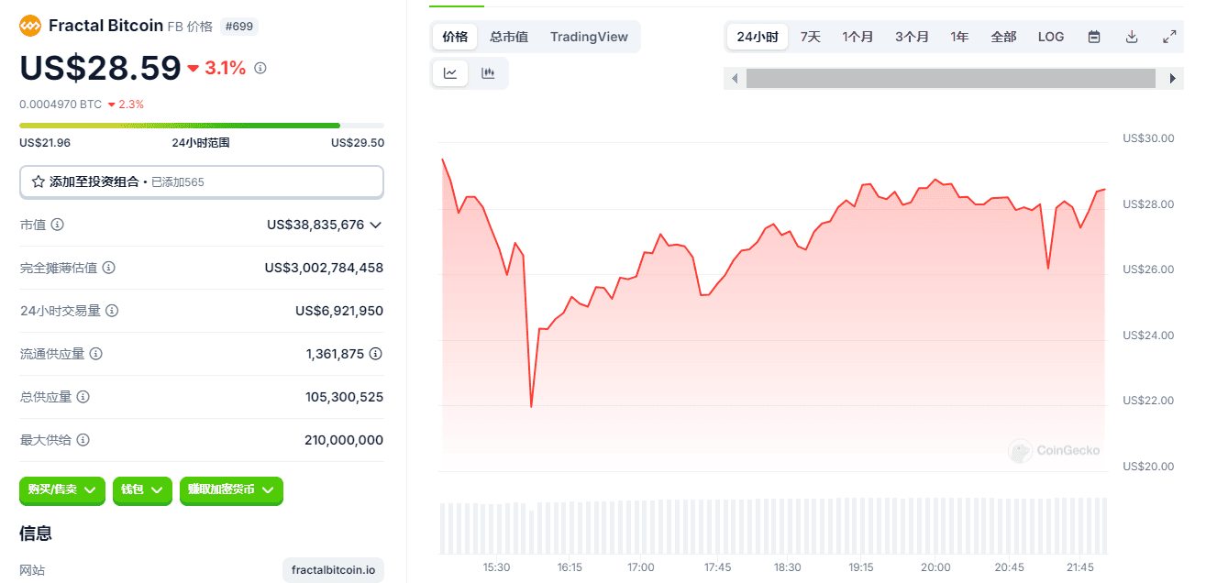Download the chart data via download icon
This screenshot has width=1206, height=583.
click(1132, 37)
